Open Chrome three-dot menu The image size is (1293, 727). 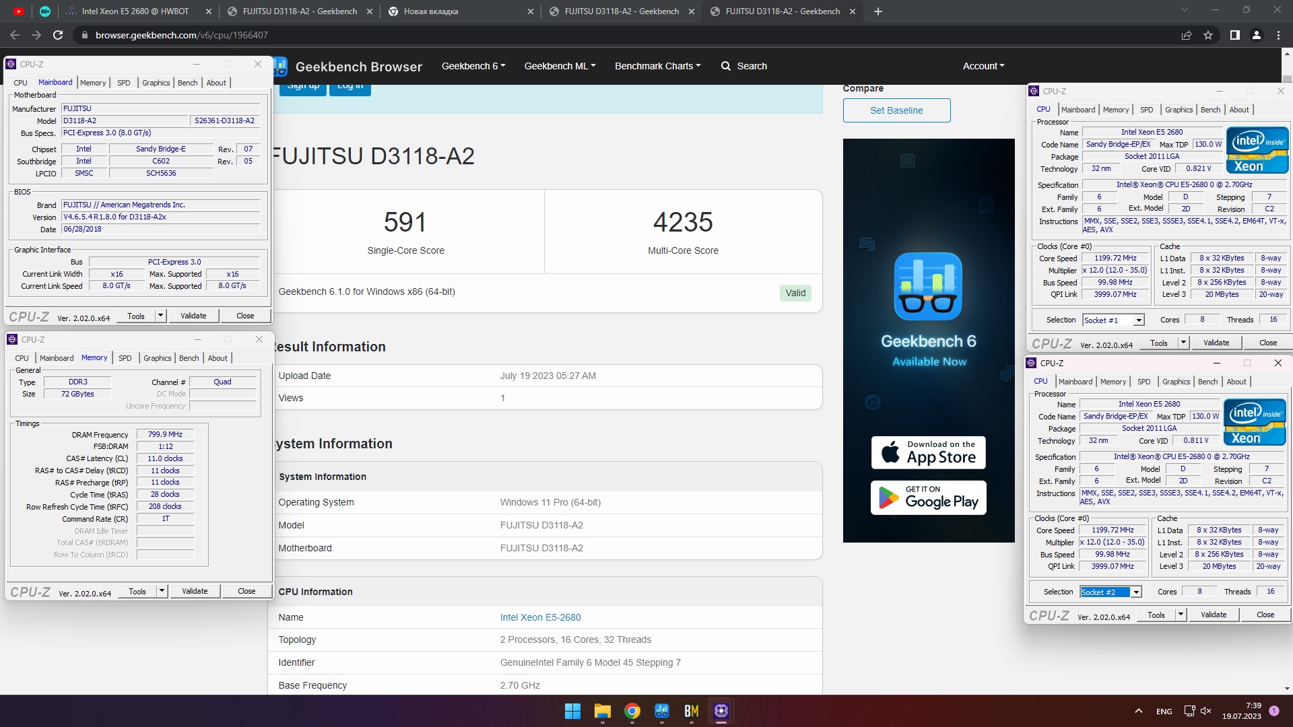click(x=1278, y=35)
